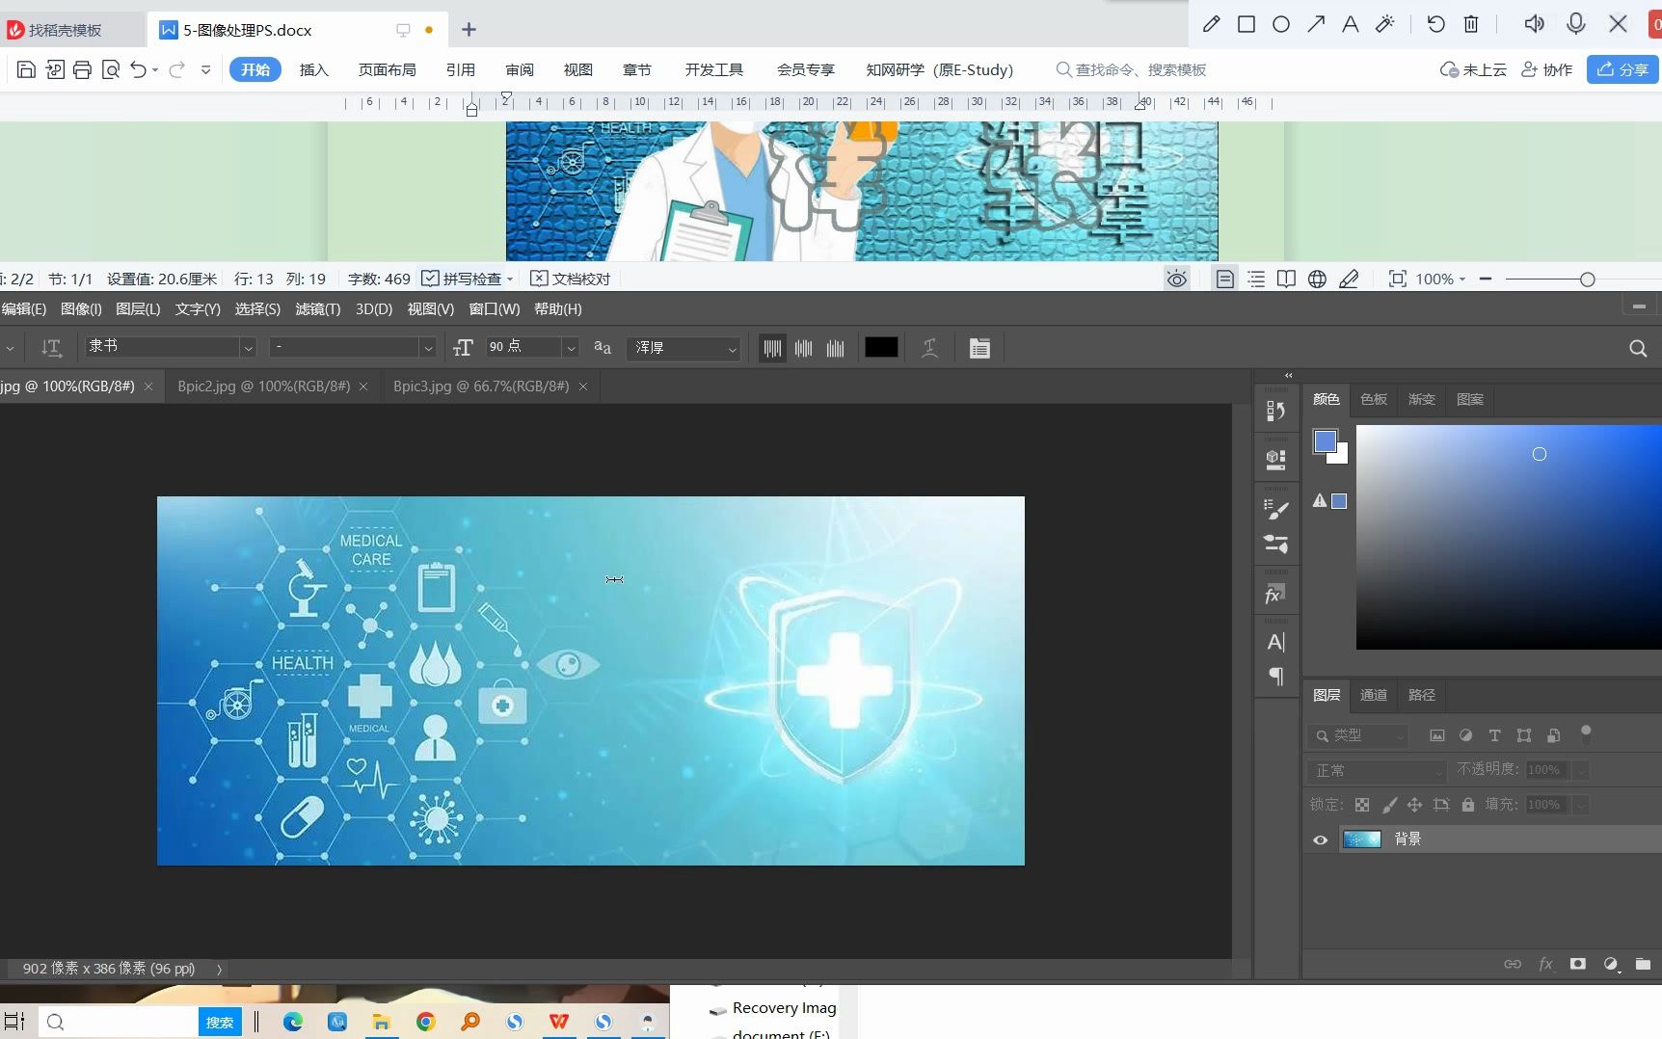Image resolution: width=1662 pixels, height=1039 pixels.
Task: Open the Styles fx panel icon
Action: coord(1274,595)
